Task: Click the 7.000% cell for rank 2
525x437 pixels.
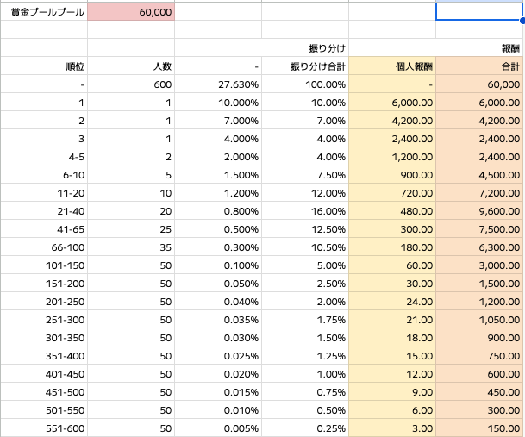Action: [x=218, y=120]
